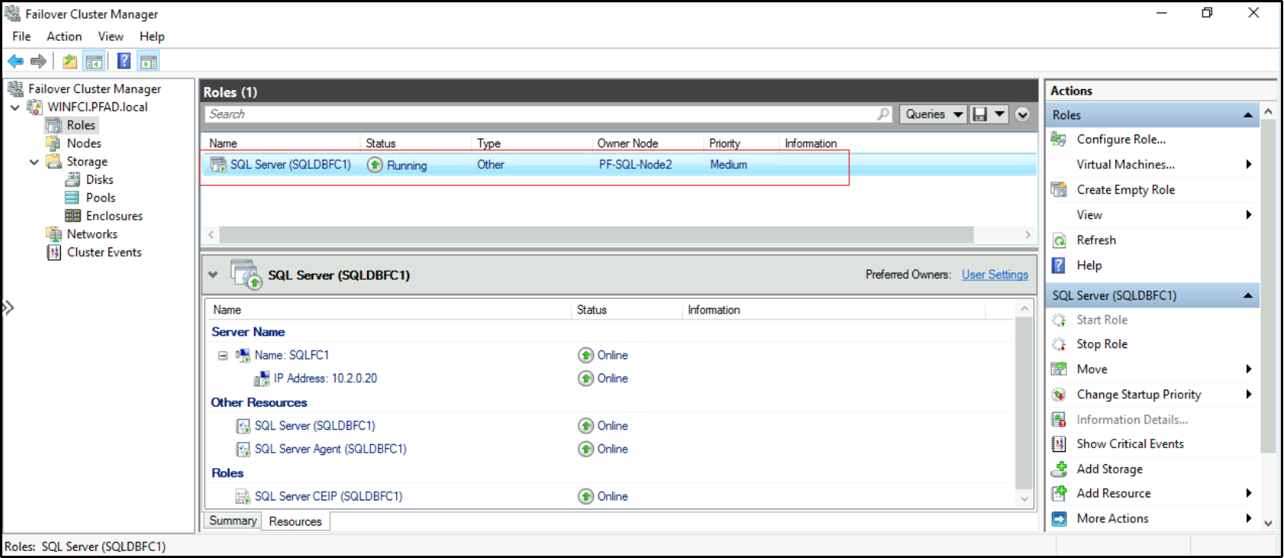The image size is (1284, 558).
Task: Click the SQL Server Agent resource icon
Action: [243, 449]
